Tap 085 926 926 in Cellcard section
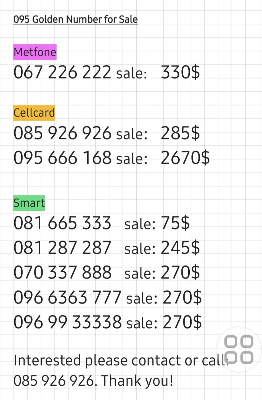This screenshot has width=262, height=400. coord(62,133)
